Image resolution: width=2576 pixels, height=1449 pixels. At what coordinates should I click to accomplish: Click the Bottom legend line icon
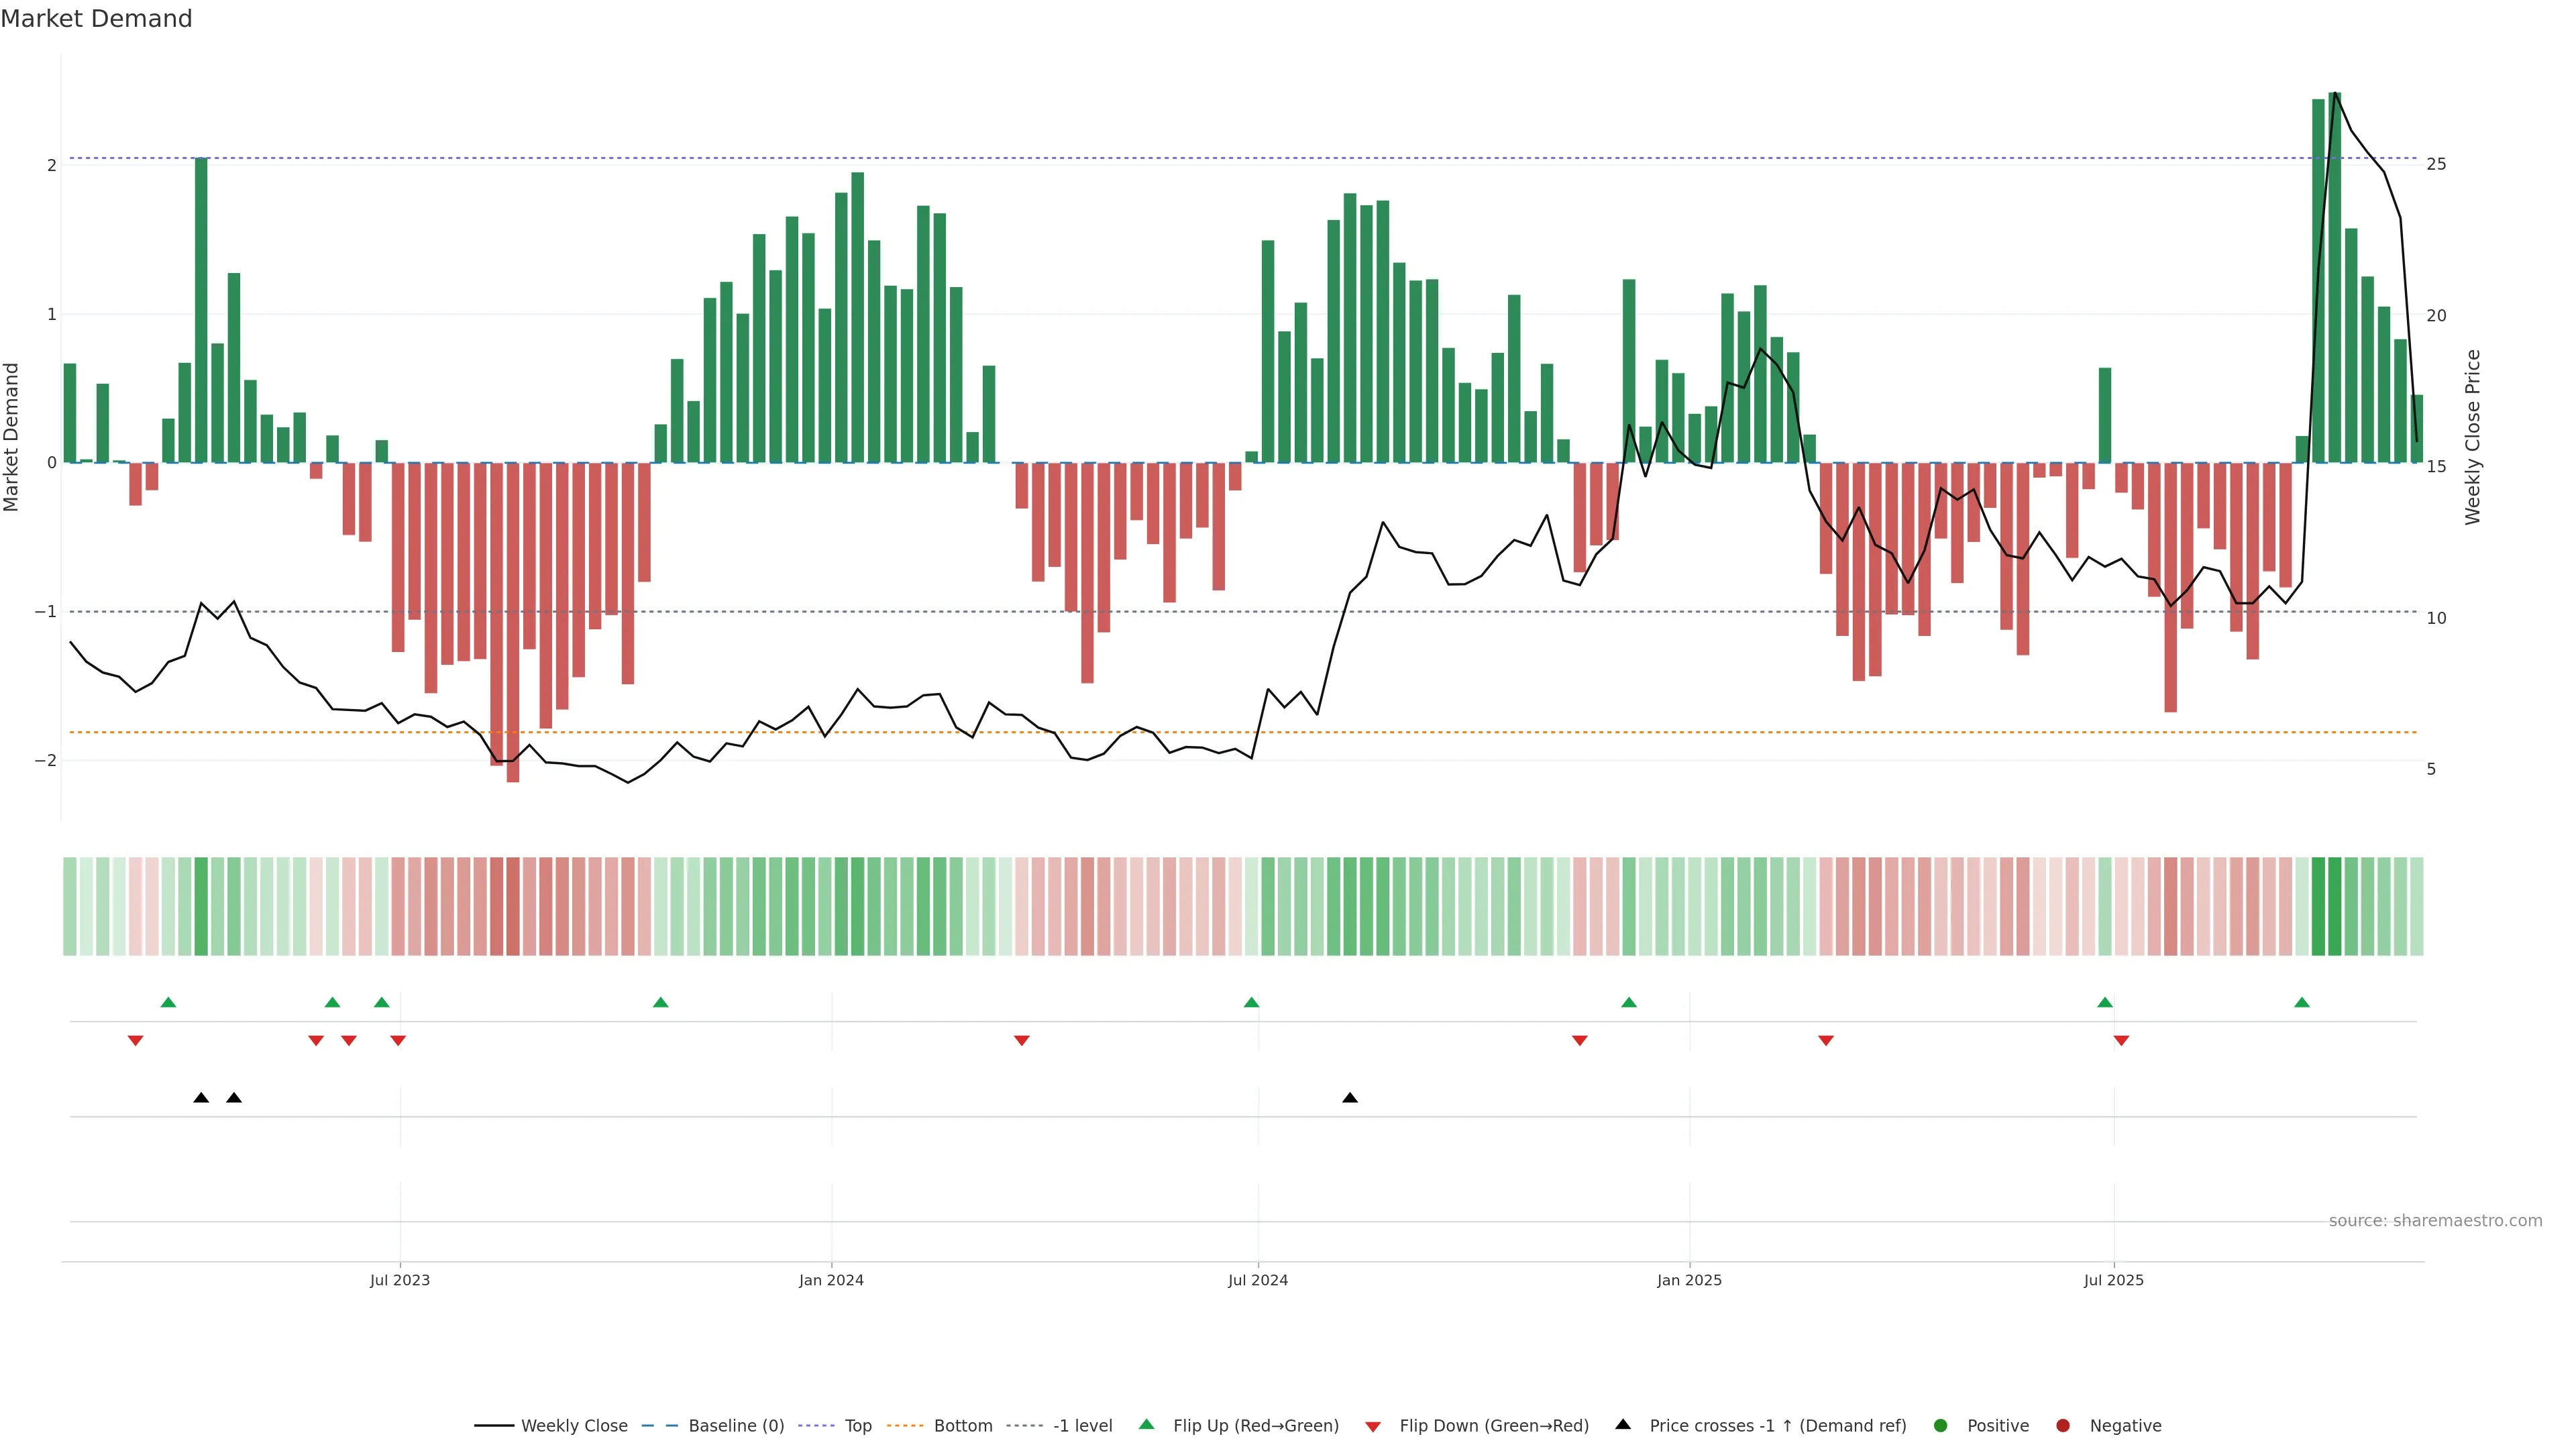[x=905, y=1426]
